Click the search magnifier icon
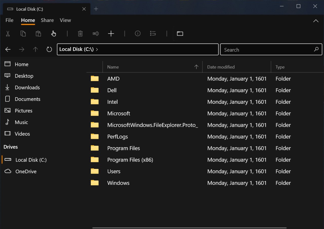Screen dimensions: 324x229 [x=316, y=49]
